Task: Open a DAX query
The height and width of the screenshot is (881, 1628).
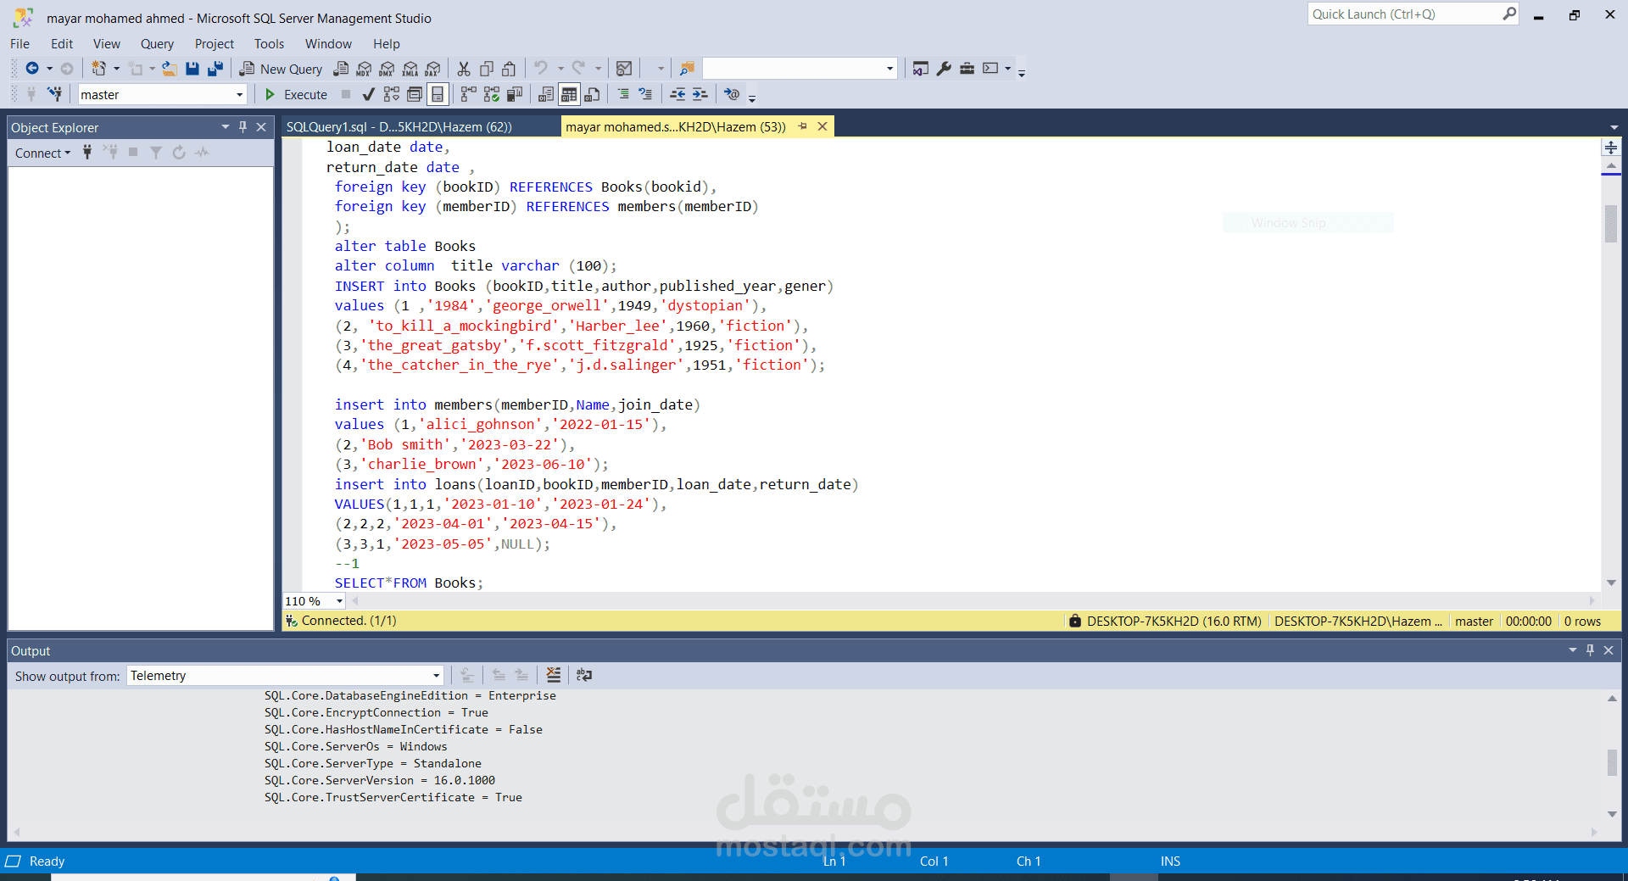Action: pyautogui.click(x=433, y=69)
